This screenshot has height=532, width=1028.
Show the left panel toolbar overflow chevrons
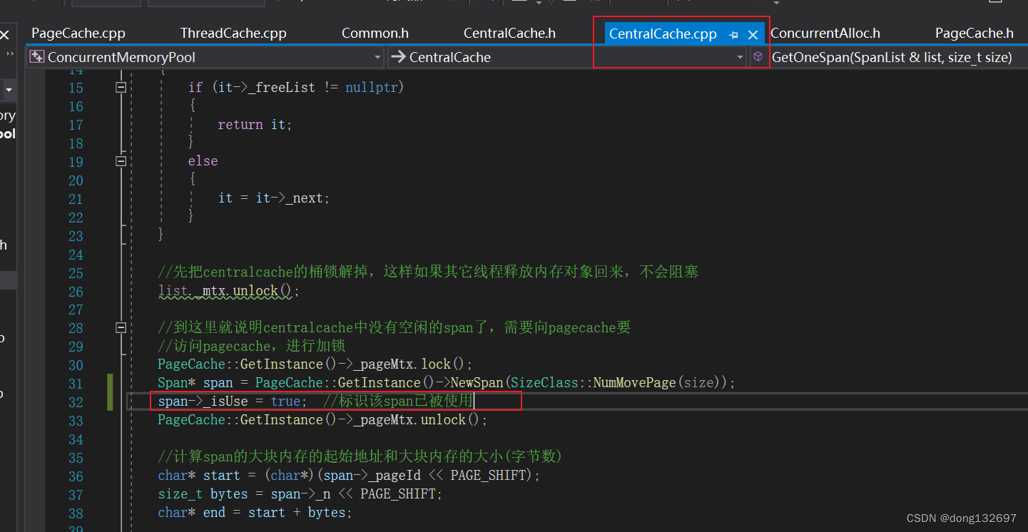coord(9,53)
